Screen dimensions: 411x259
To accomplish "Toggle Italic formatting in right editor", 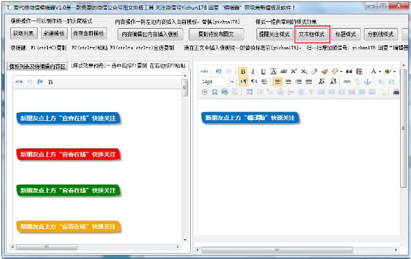I will [x=252, y=72].
